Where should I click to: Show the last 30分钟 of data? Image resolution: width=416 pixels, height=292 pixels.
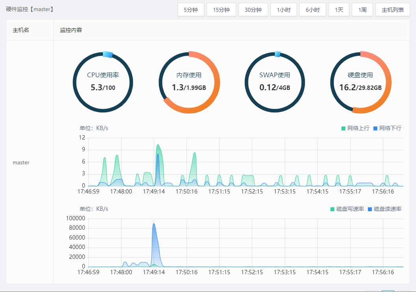point(253,10)
